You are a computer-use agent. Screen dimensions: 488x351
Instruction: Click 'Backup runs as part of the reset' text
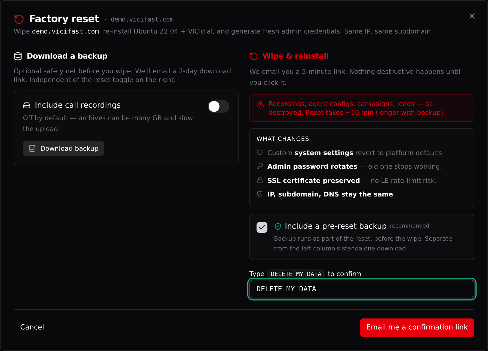click(363, 243)
